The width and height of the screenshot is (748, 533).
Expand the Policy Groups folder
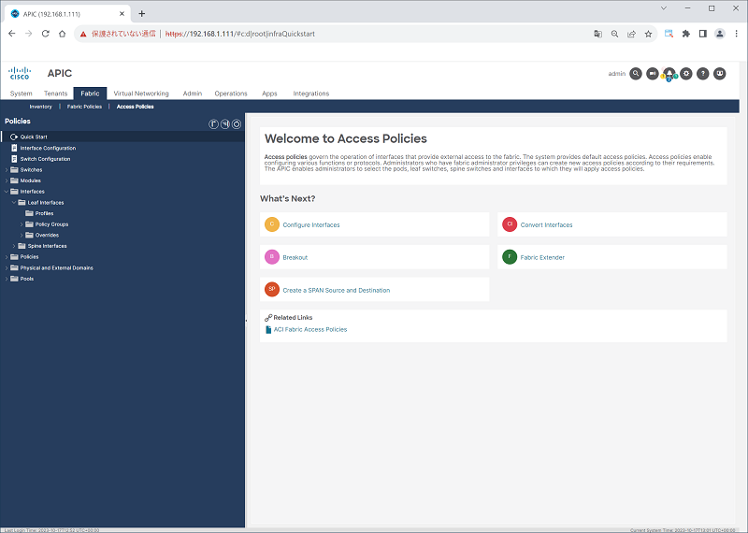click(x=22, y=224)
